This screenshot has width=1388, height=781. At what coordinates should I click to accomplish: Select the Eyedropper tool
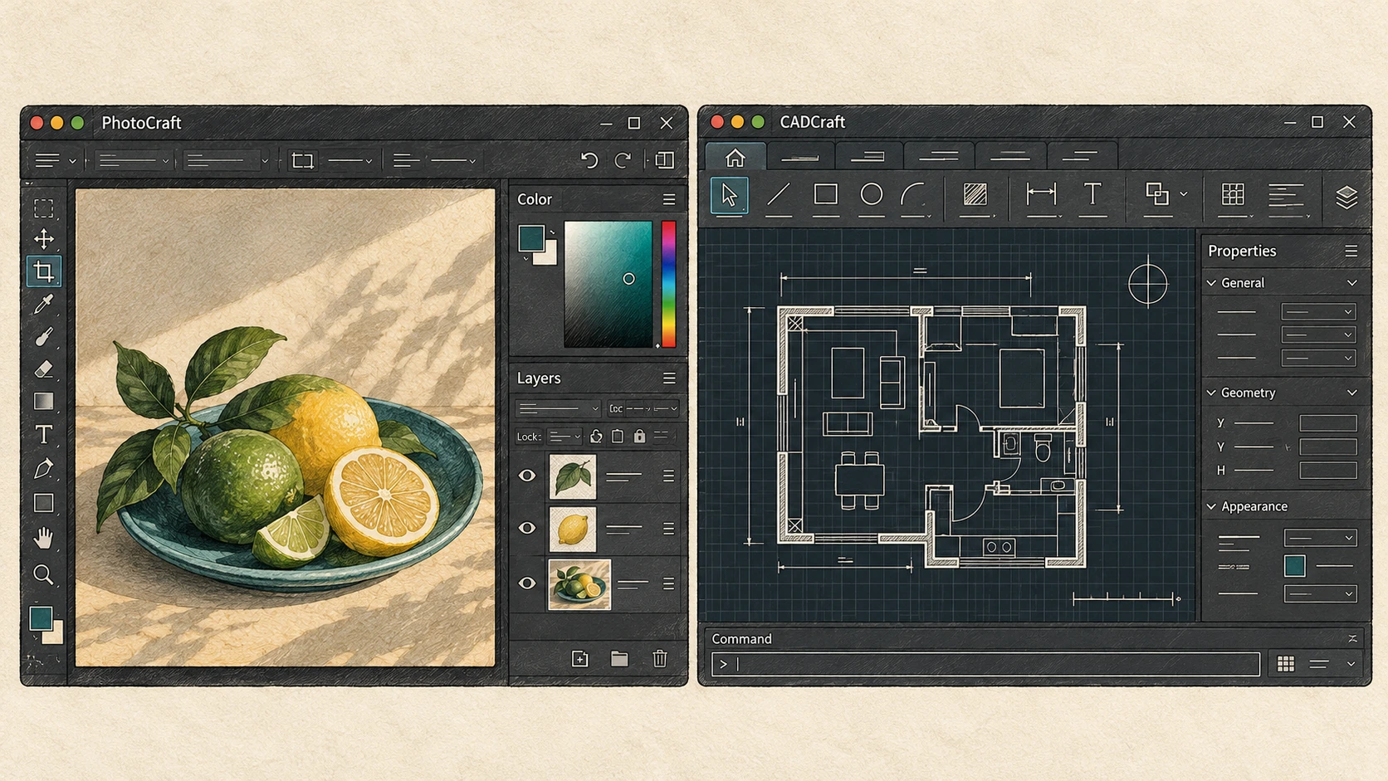coord(44,304)
